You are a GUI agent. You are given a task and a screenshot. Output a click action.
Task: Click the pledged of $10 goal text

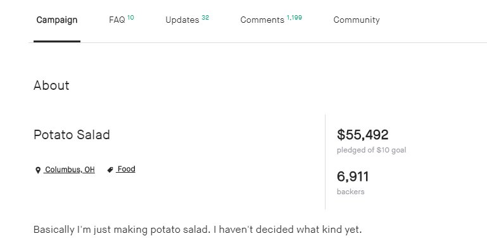pyautogui.click(x=371, y=150)
